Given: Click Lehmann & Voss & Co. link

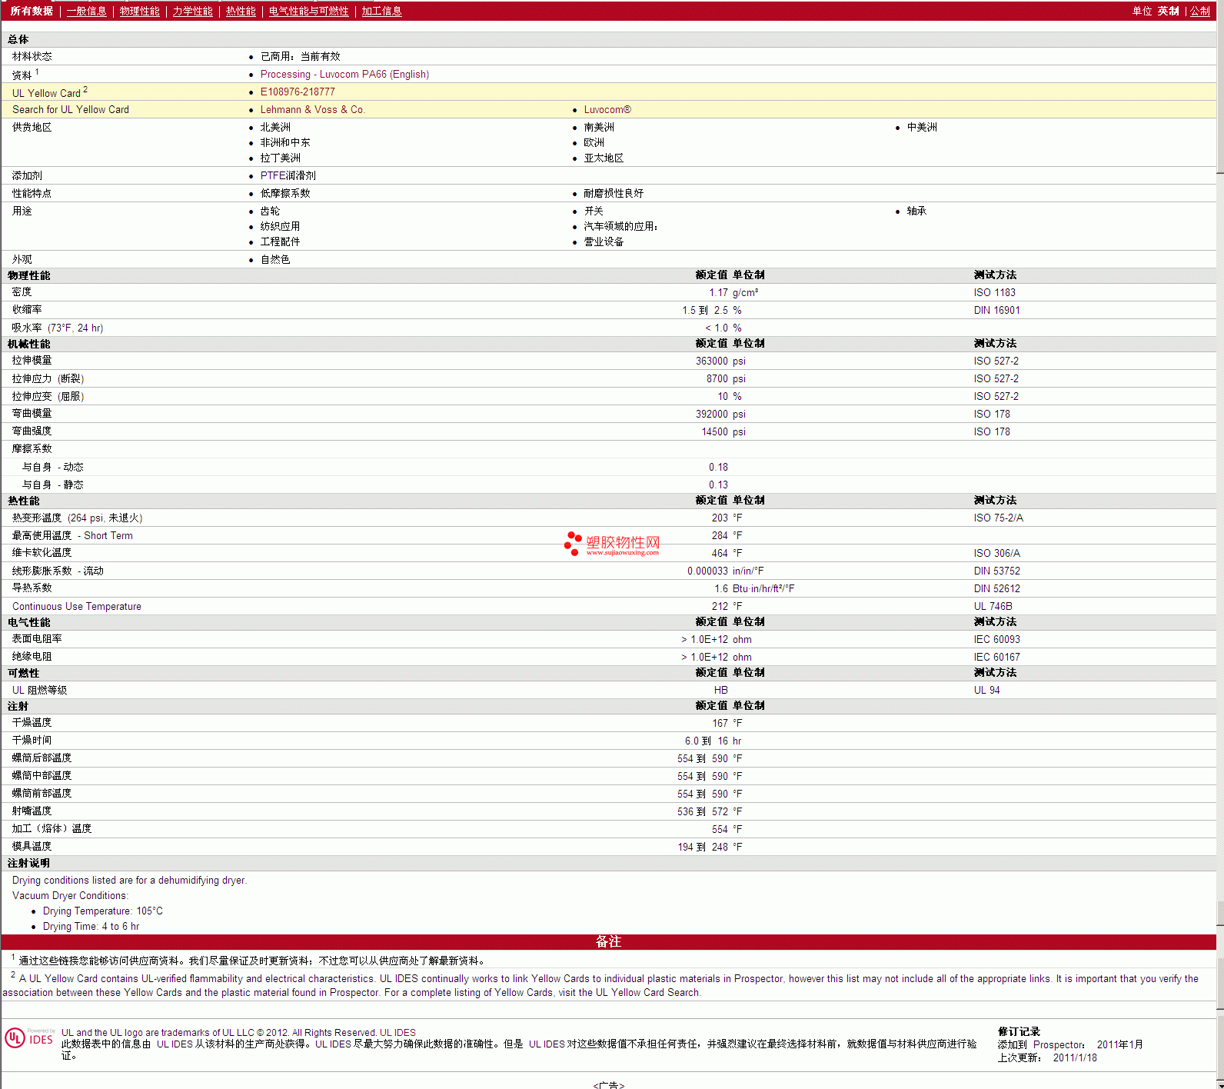Looking at the screenshot, I should (312, 109).
